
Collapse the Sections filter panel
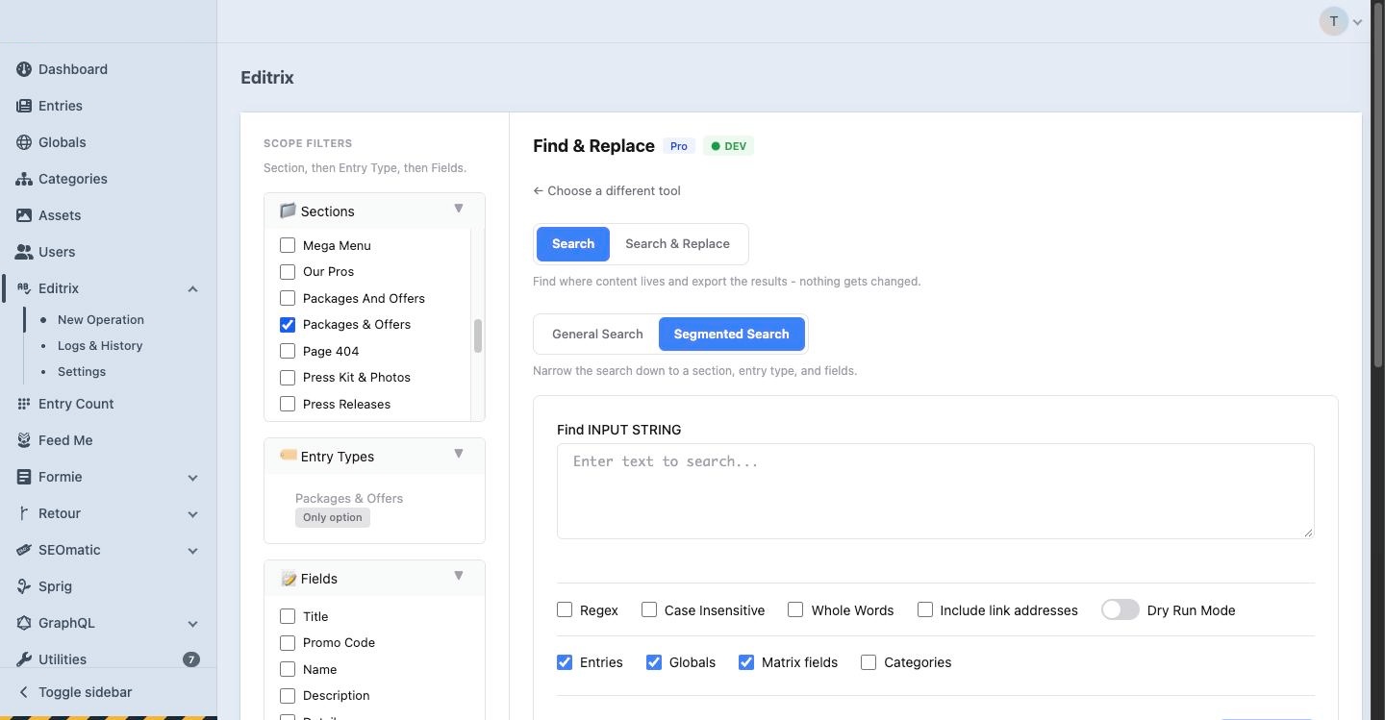459,209
